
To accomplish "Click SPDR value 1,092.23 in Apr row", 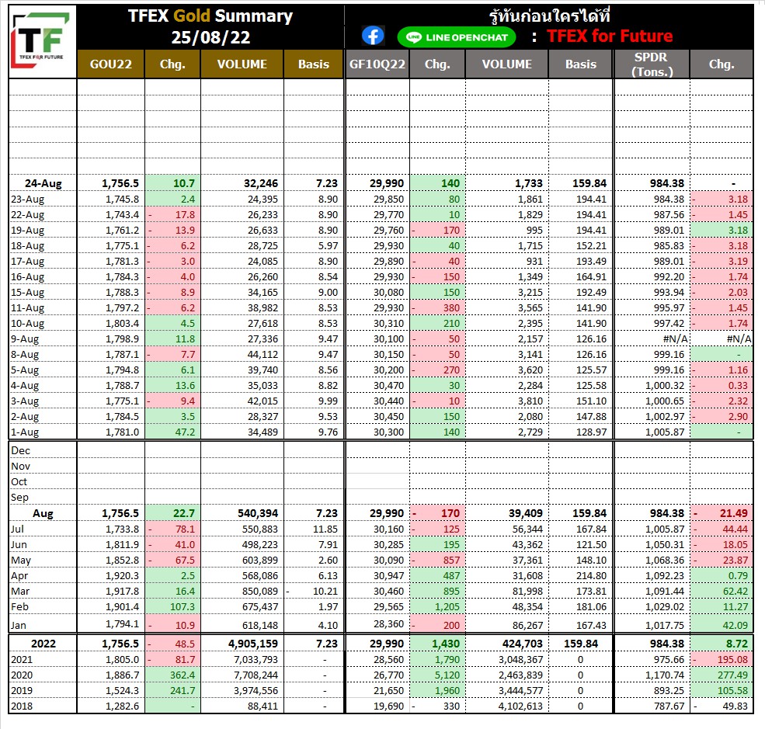I will point(665,576).
